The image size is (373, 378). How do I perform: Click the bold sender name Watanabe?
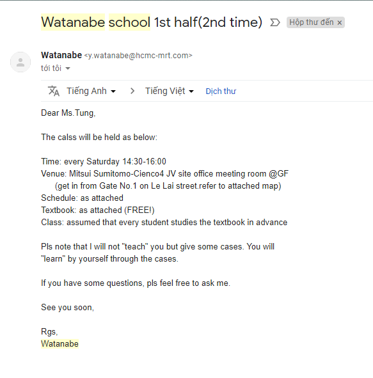pos(61,55)
